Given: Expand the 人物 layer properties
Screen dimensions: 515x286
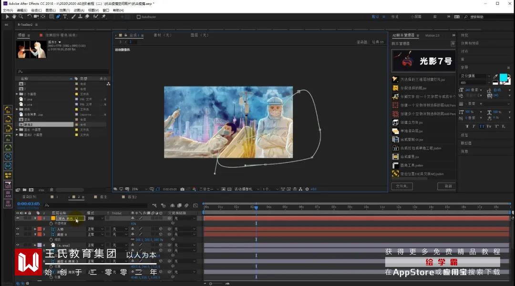Looking at the screenshot, I should (x=35, y=229).
